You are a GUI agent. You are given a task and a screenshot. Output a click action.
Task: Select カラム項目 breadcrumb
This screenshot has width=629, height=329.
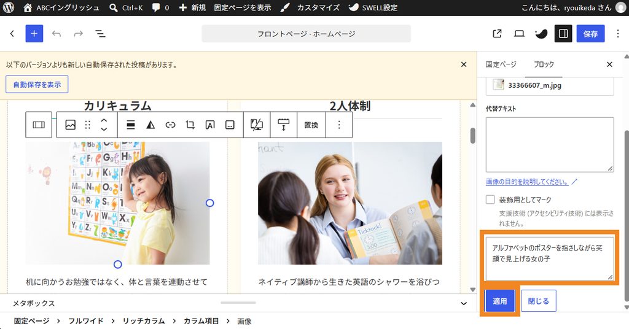(201, 321)
